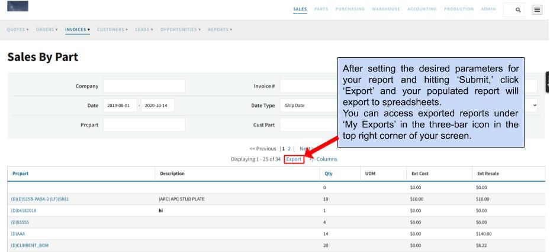Go to the PRODUCTION module
Viewport: 550px width, 252px height.
pyautogui.click(x=459, y=9)
